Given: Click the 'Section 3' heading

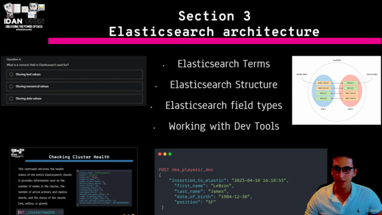Looking at the screenshot, I should pyautogui.click(x=214, y=16).
